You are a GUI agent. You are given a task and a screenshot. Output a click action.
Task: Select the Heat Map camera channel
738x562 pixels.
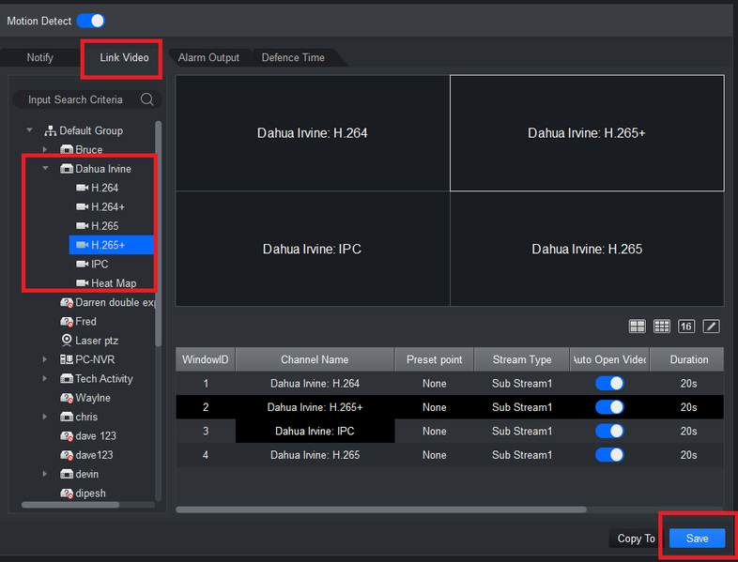[112, 283]
